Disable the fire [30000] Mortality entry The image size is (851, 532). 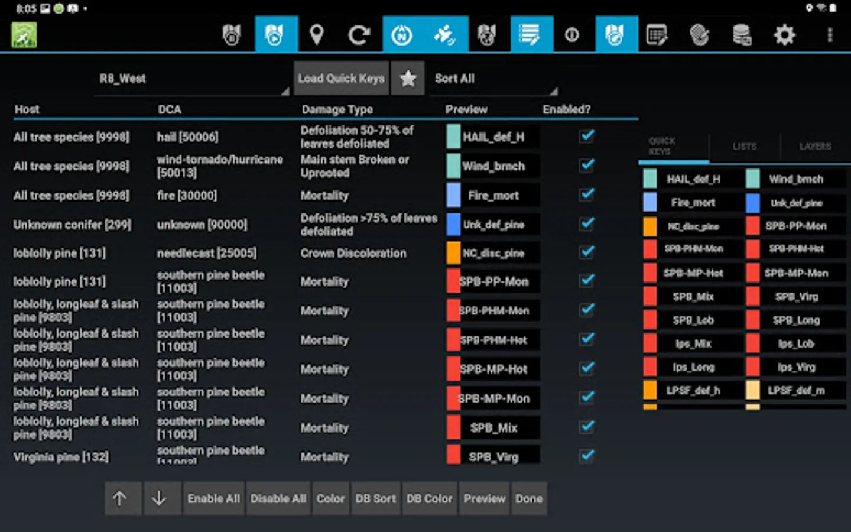pos(586,194)
